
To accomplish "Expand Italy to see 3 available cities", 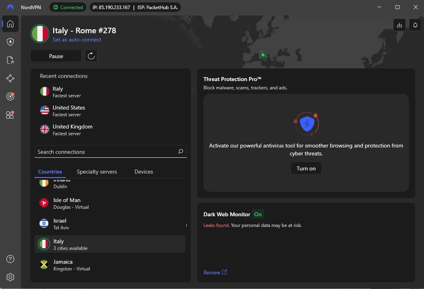I will tap(110, 244).
